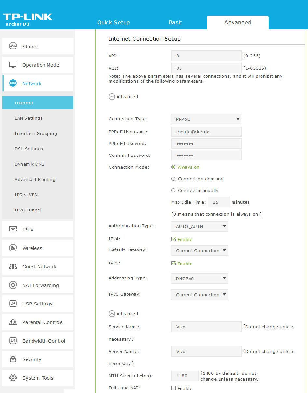Click the Bandwidth Control arrows icon

click(x=13, y=341)
